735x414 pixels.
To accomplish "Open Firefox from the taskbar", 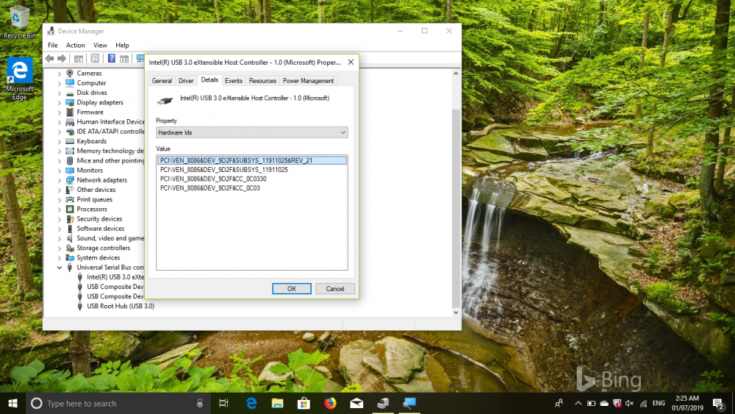I will (x=330, y=403).
